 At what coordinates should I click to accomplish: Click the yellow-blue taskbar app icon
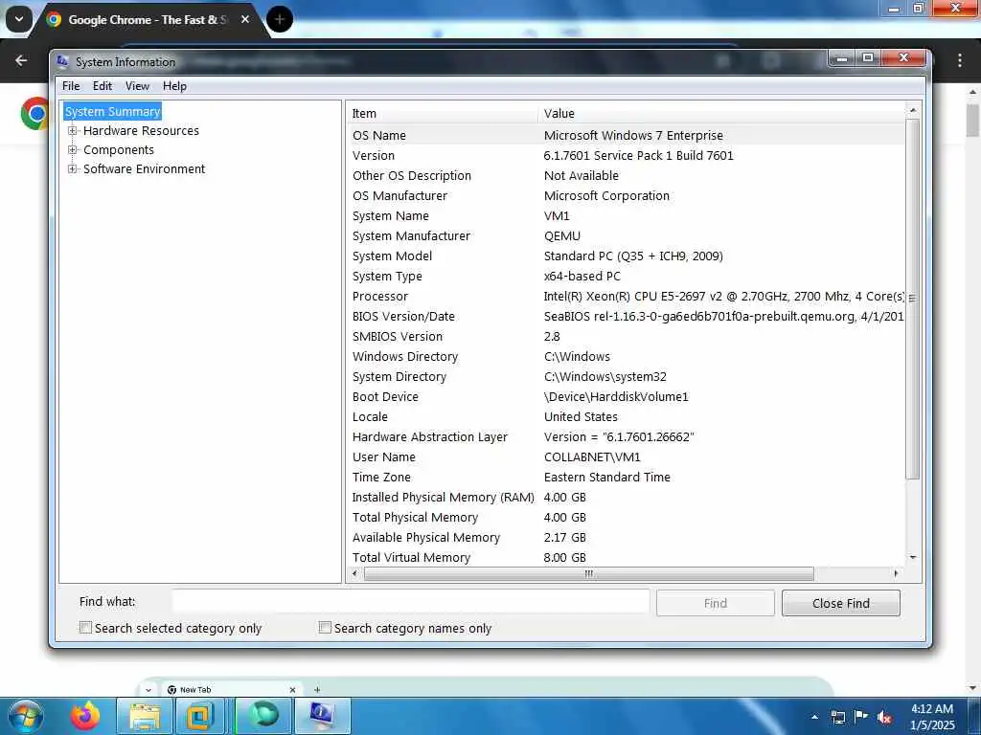199,716
